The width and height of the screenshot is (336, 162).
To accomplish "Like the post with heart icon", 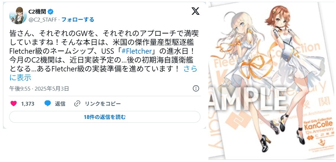I will tap(14, 104).
